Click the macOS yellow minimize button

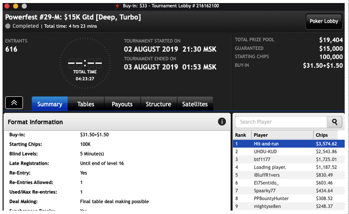(15, 6)
